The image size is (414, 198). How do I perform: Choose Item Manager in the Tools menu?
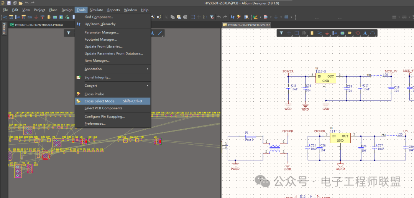113,61
